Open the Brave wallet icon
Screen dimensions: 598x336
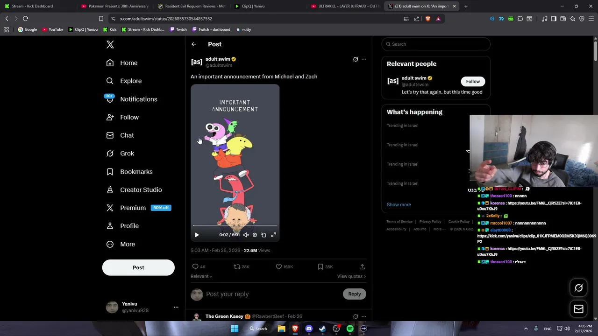click(563, 19)
